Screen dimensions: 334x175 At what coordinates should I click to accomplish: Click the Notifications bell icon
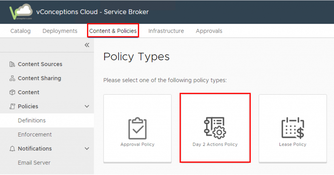click(12, 149)
